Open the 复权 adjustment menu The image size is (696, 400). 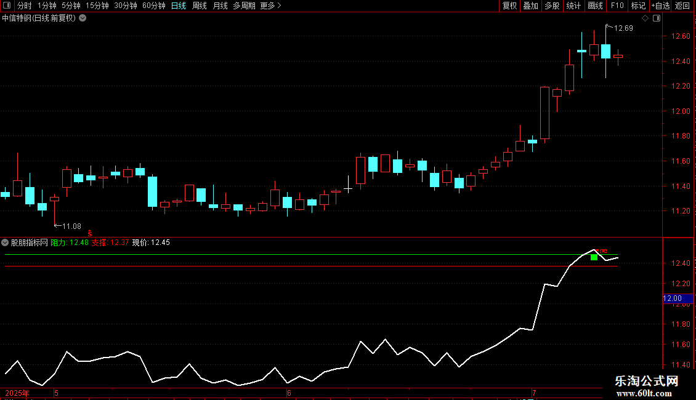[509, 6]
